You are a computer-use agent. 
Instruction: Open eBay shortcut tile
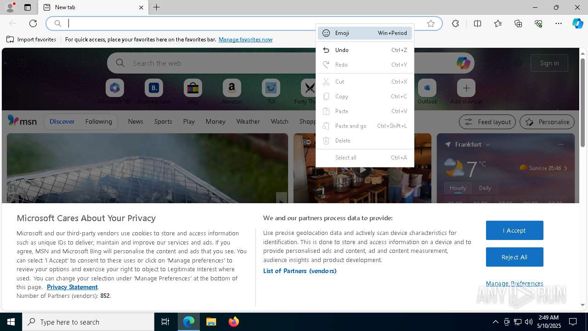coord(193,91)
